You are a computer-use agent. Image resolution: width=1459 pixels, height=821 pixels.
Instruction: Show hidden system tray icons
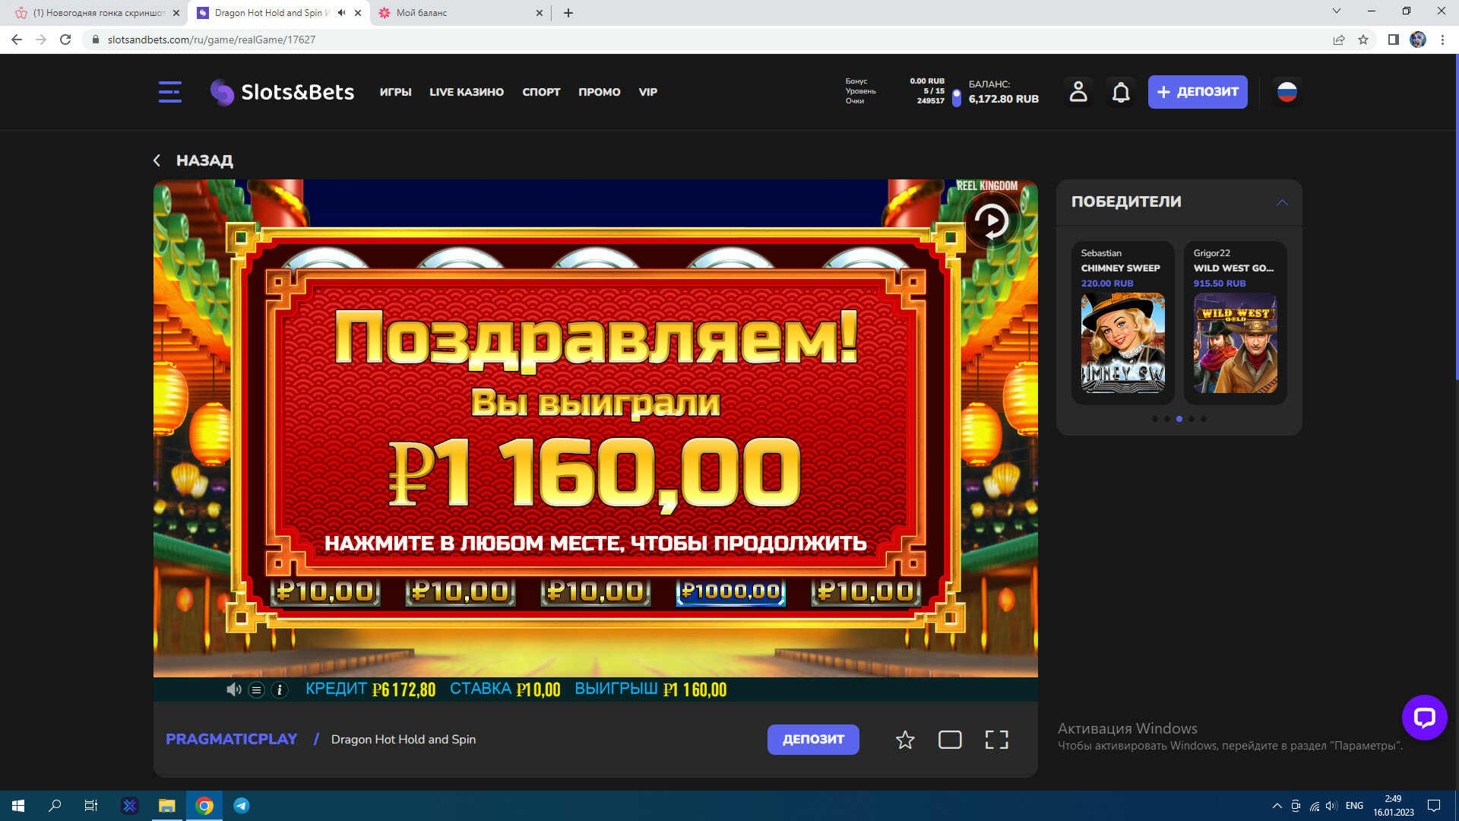[x=1277, y=806]
